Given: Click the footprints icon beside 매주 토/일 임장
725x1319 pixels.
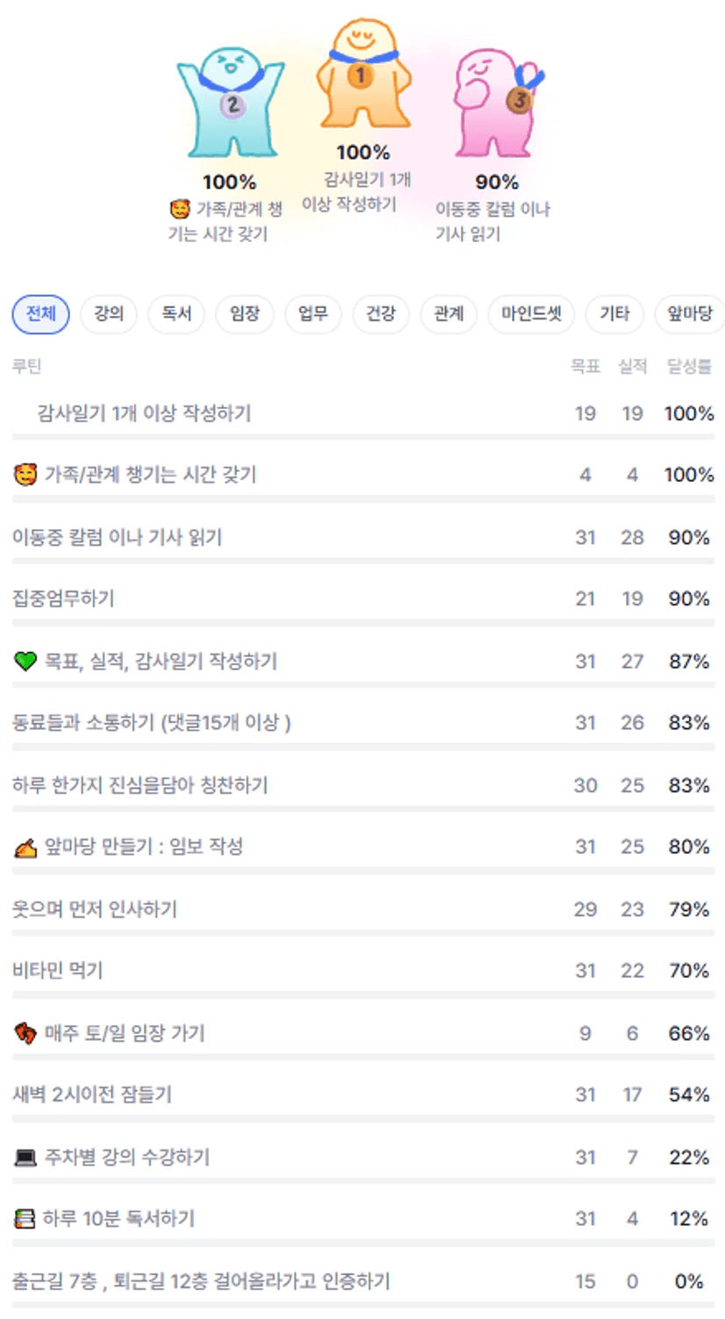Looking at the screenshot, I should (25, 1033).
